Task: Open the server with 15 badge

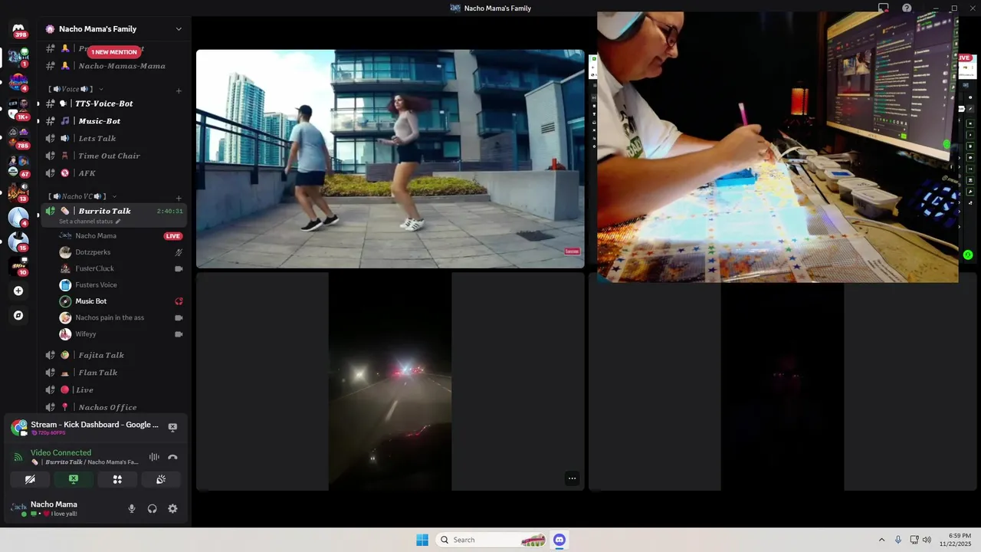Action: 18,242
